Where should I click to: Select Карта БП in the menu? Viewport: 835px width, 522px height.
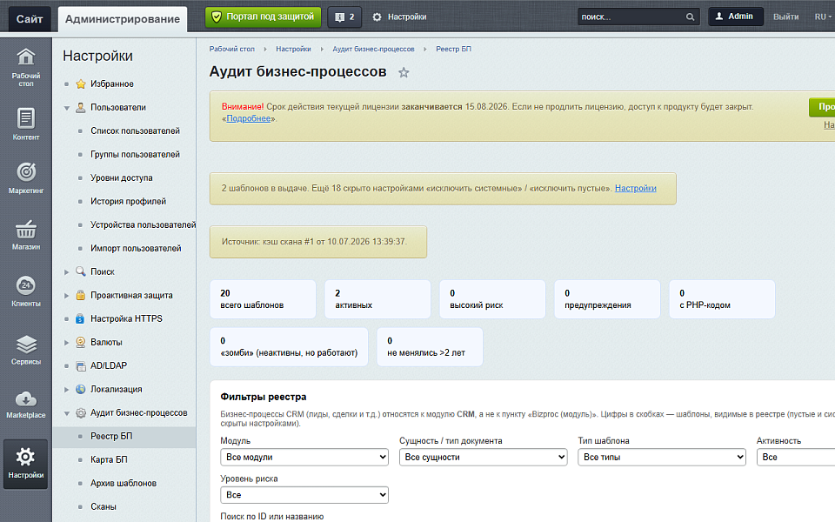click(x=109, y=459)
